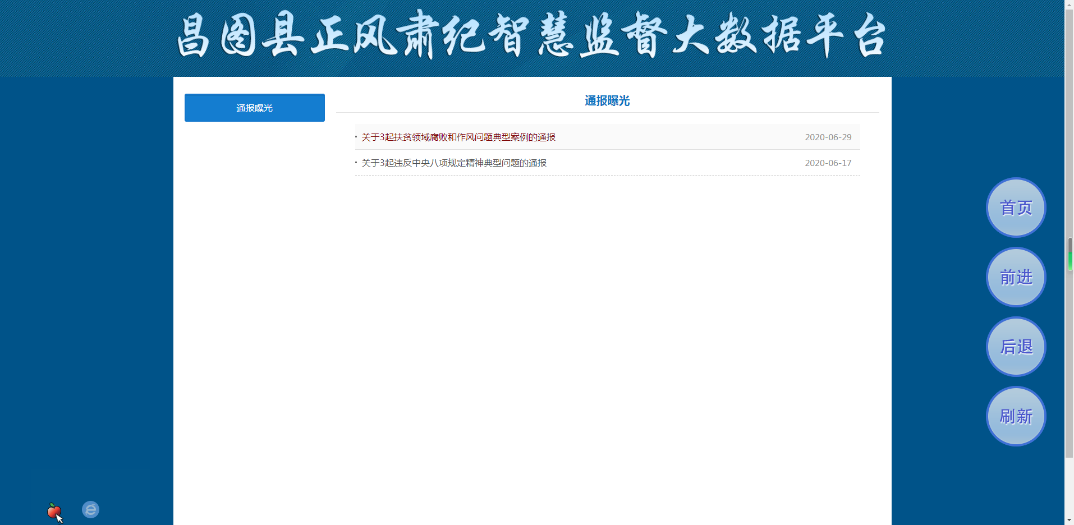Open the 关于3起扶贫领域腐败和作风问题典型案例的通报 link
1074x525 pixels.
[458, 137]
